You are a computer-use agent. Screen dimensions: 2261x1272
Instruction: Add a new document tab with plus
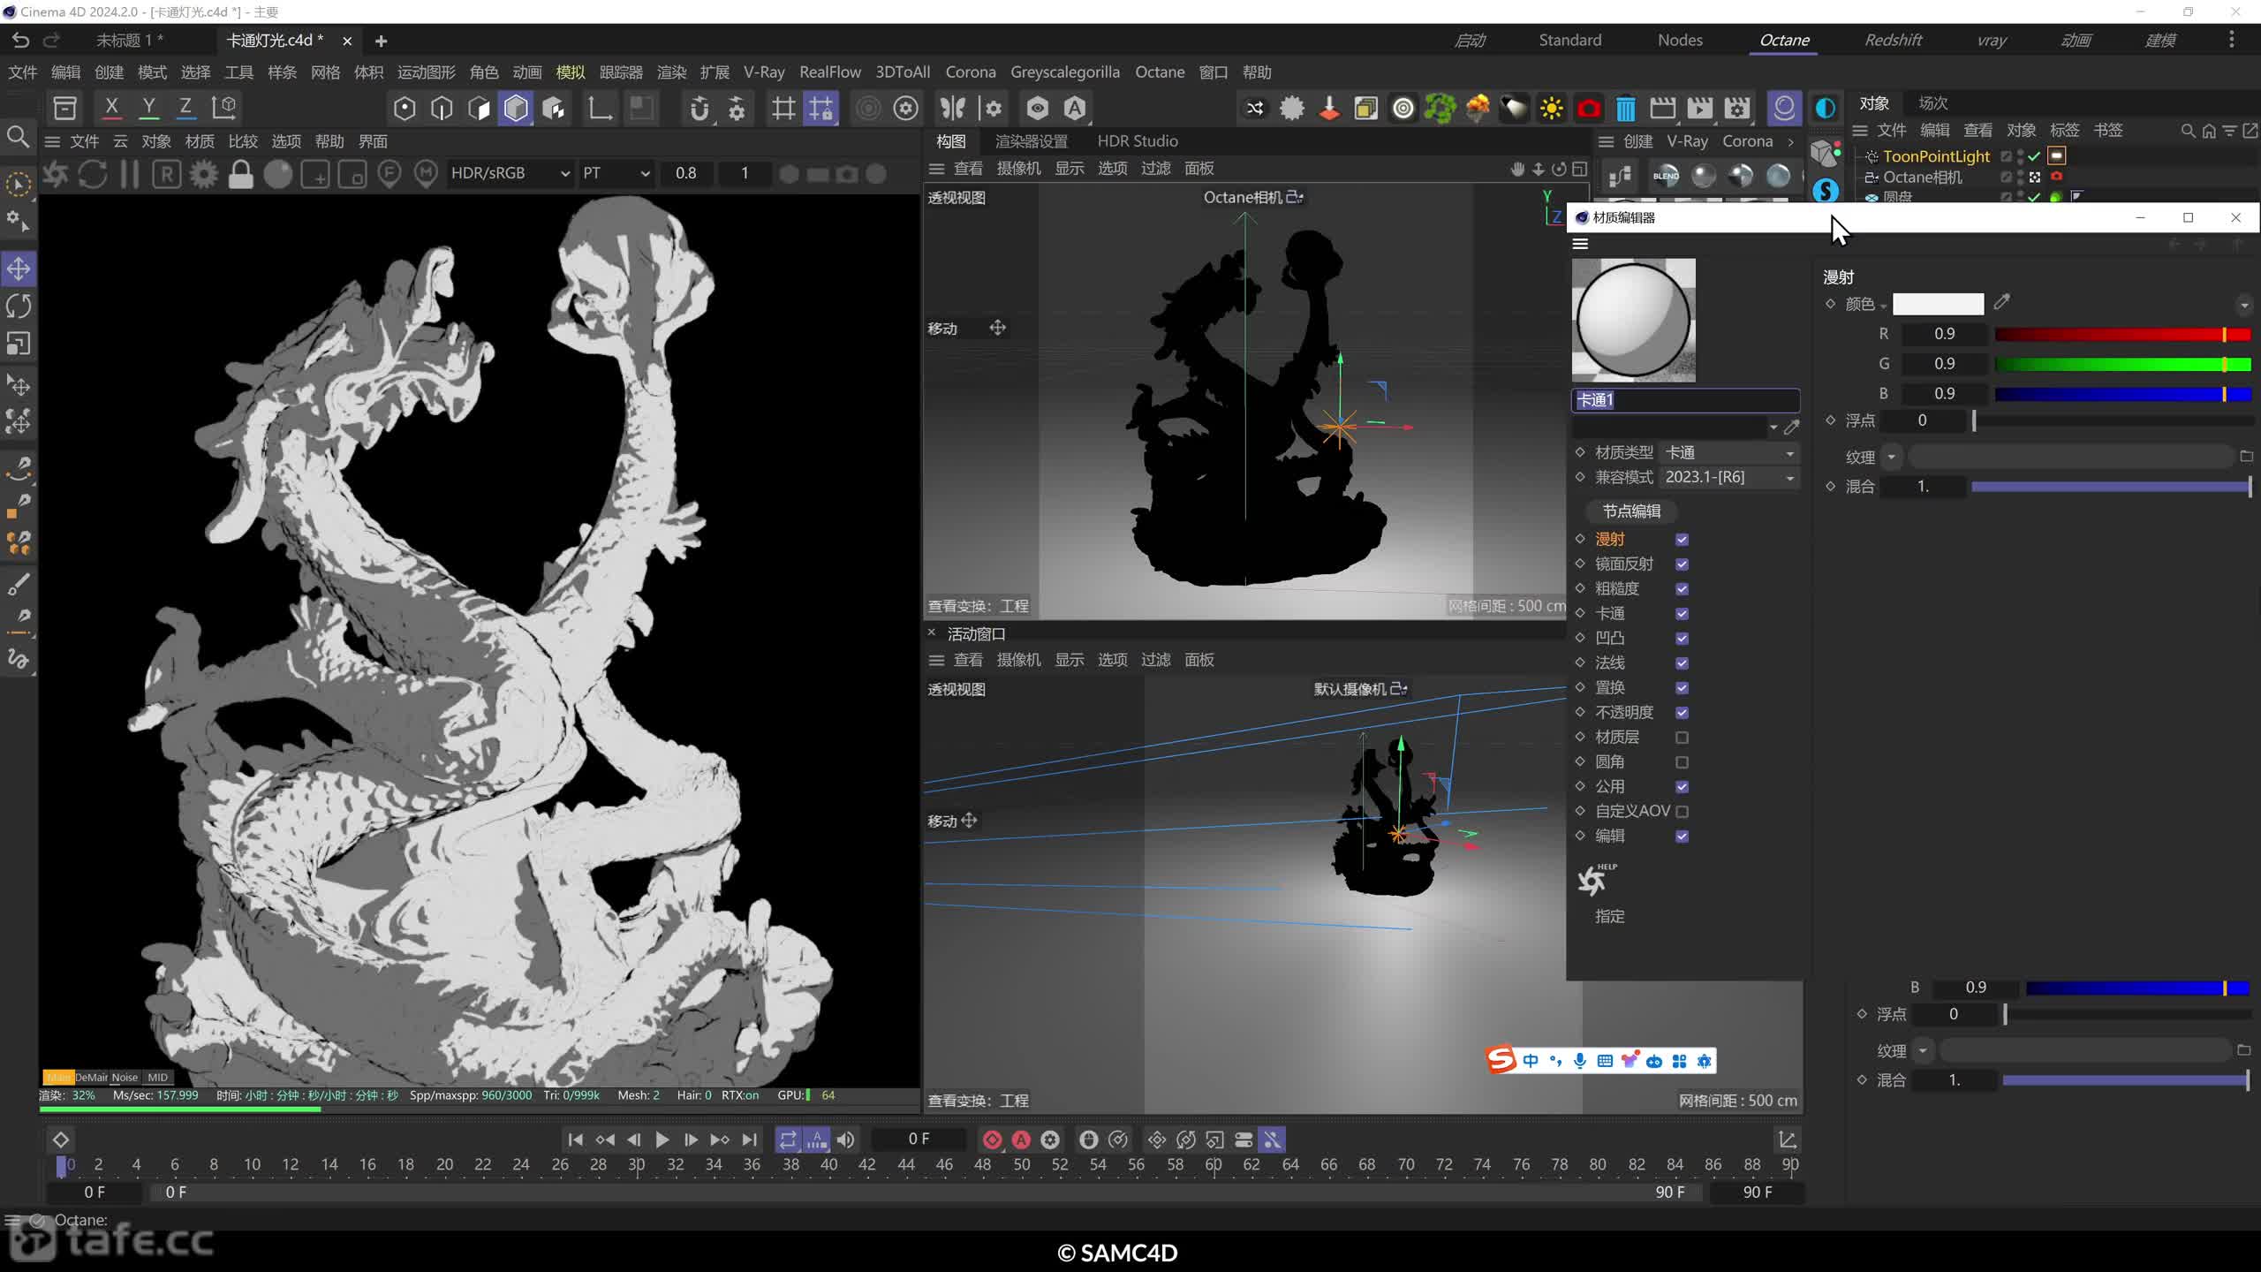(381, 41)
